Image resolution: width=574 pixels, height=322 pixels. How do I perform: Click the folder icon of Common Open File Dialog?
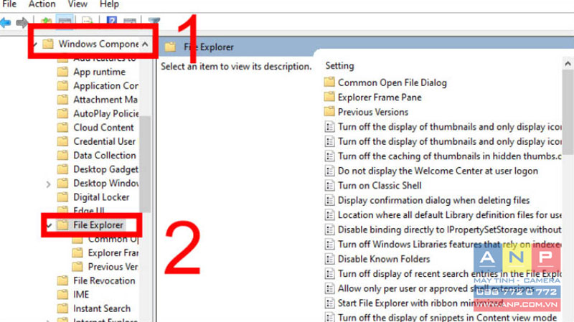point(329,82)
